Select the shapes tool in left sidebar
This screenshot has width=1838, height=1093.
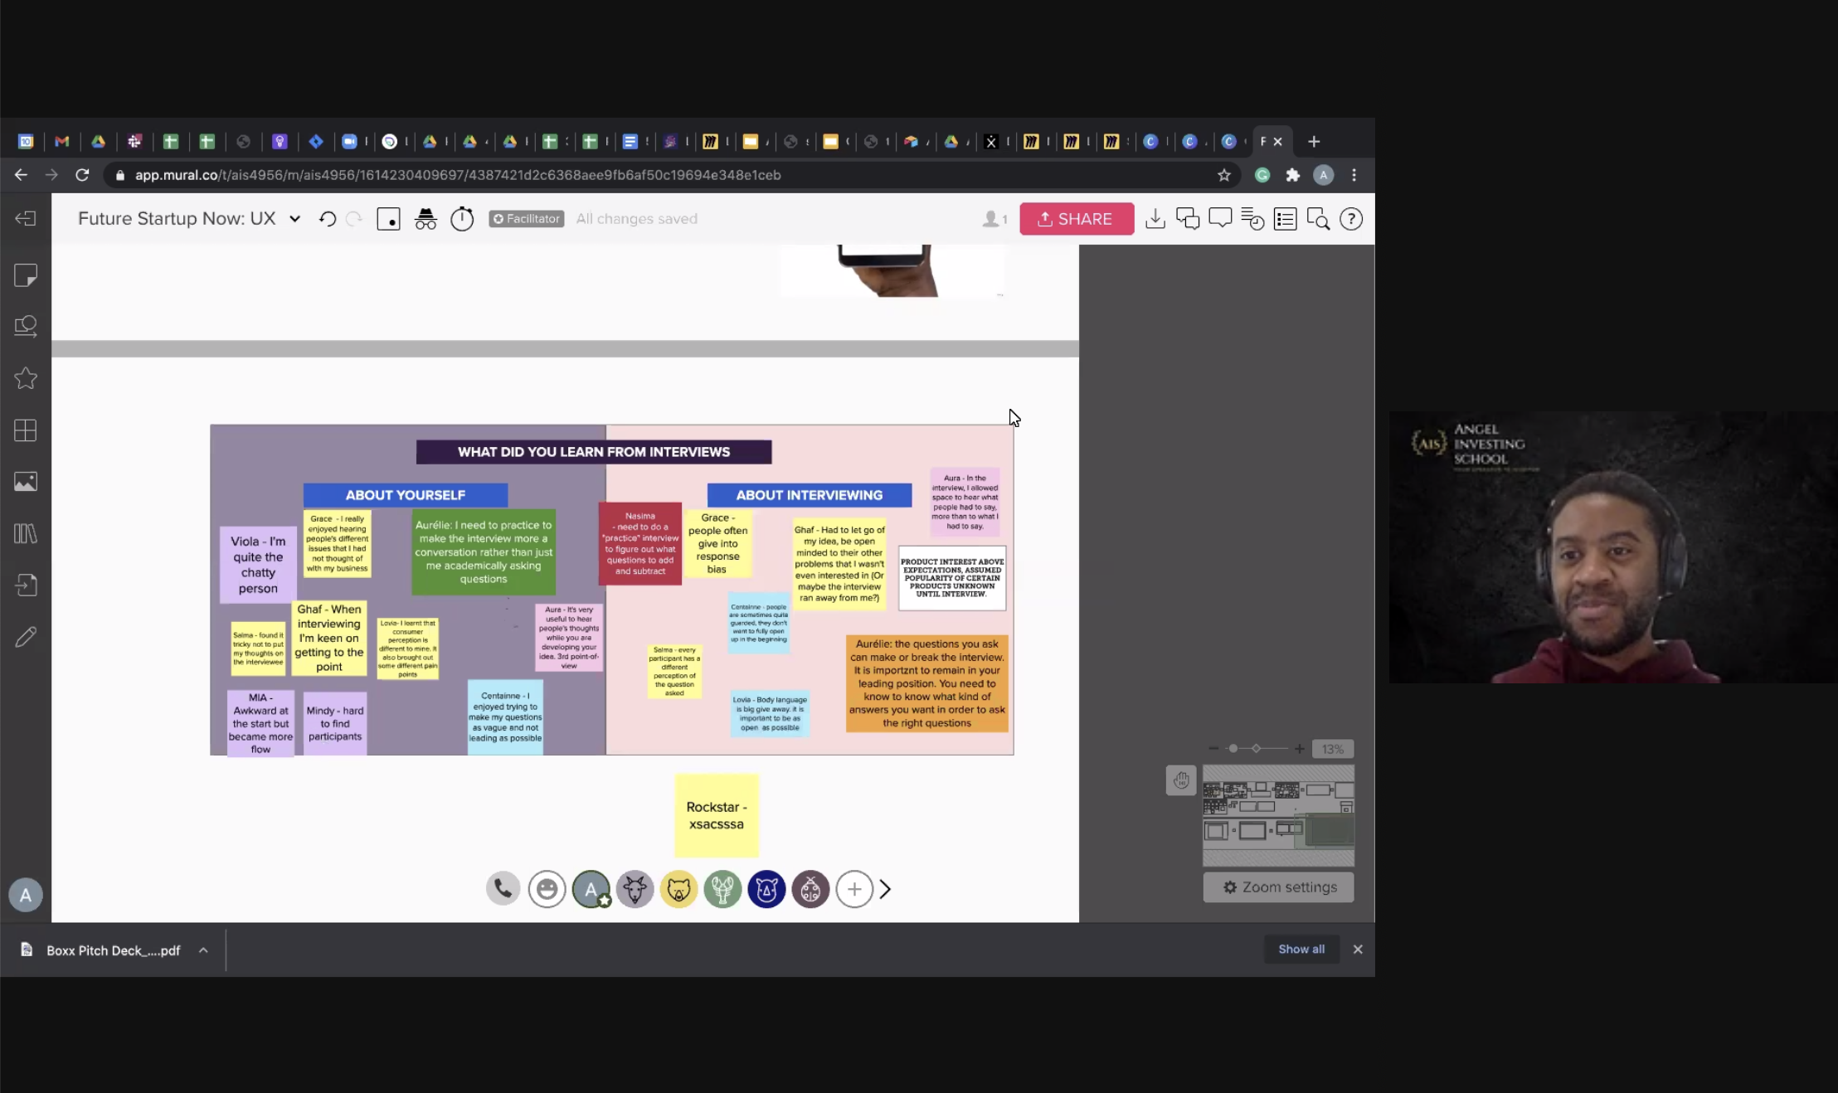click(26, 327)
